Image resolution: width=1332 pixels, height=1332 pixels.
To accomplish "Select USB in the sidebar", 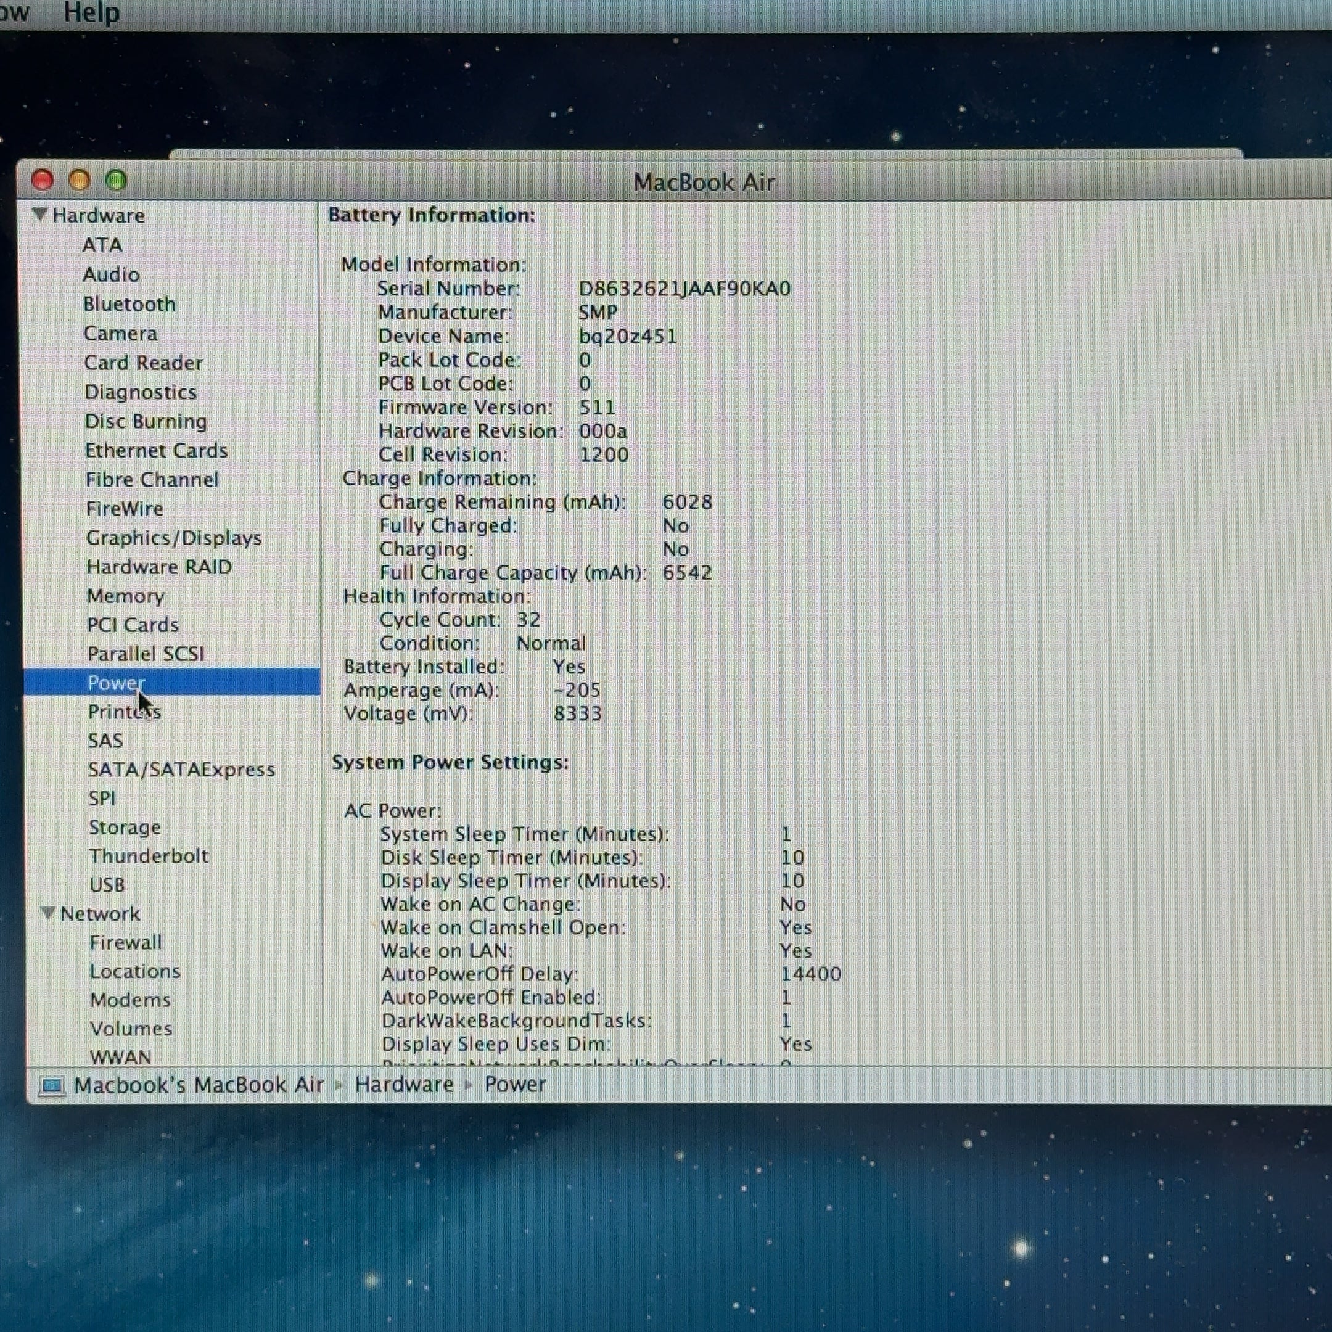I will tap(107, 886).
